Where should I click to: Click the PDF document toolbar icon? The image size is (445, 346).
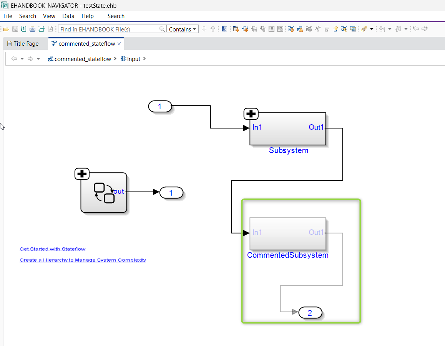coord(50,29)
